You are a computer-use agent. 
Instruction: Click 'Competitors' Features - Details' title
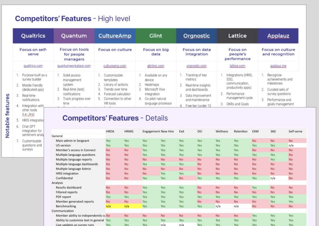click(115, 118)
